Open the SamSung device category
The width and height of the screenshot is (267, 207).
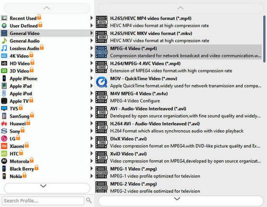point(47,116)
